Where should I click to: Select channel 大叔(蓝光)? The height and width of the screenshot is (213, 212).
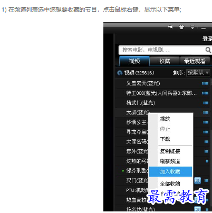click(138, 112)
